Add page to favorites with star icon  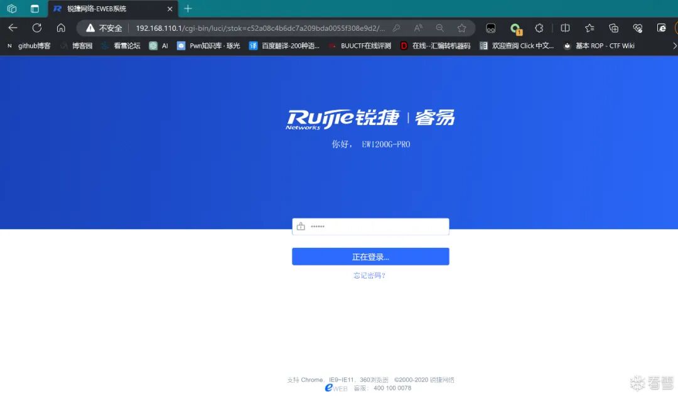462,28
